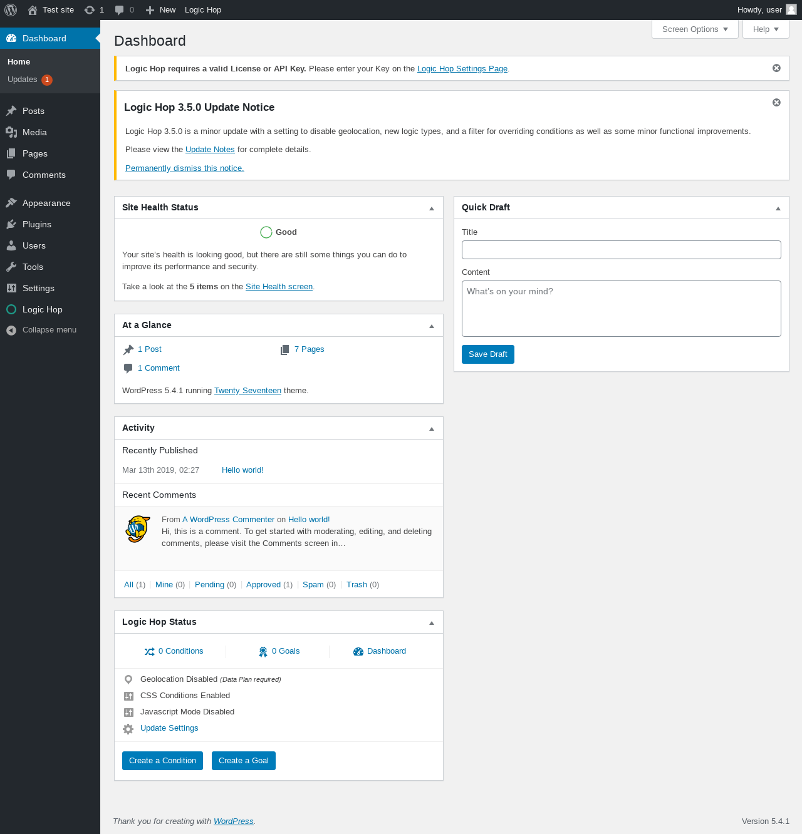This screenshot has width=802, height=834.
Task: Click Permanently dismiss this notice link
Action: coord(185,168)
